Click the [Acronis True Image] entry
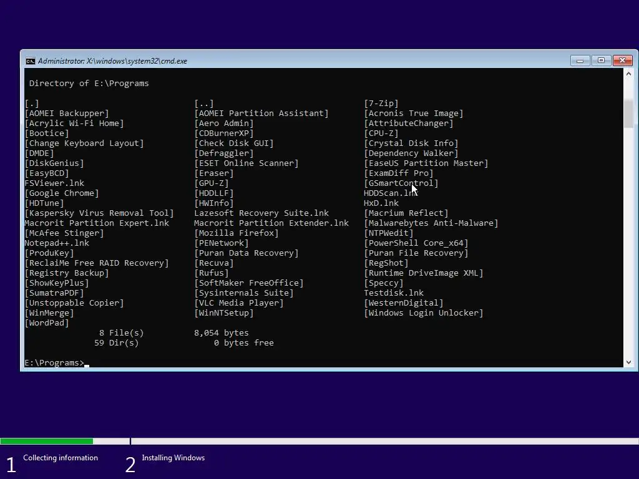 coord(414,114)
